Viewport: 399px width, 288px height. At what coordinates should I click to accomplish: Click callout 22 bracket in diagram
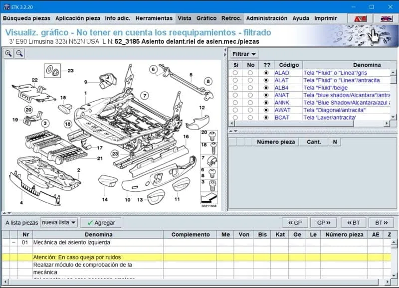point(34,80)
